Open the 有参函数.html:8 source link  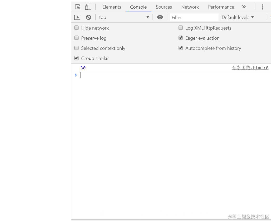[250, 68]
